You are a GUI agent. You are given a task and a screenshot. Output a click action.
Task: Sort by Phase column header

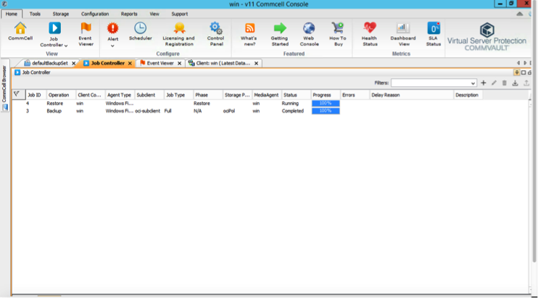[208, 95]
